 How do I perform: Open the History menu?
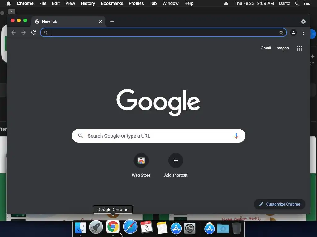coord(88,3)
